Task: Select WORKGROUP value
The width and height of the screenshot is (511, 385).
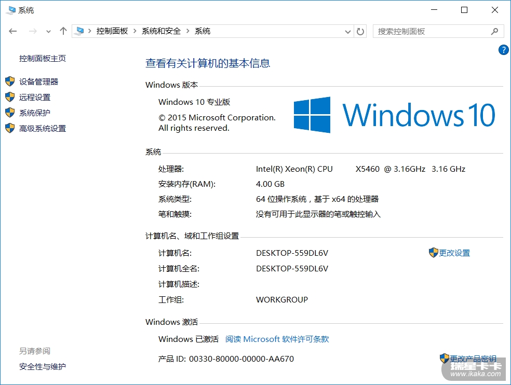Action: pos(282,300)
